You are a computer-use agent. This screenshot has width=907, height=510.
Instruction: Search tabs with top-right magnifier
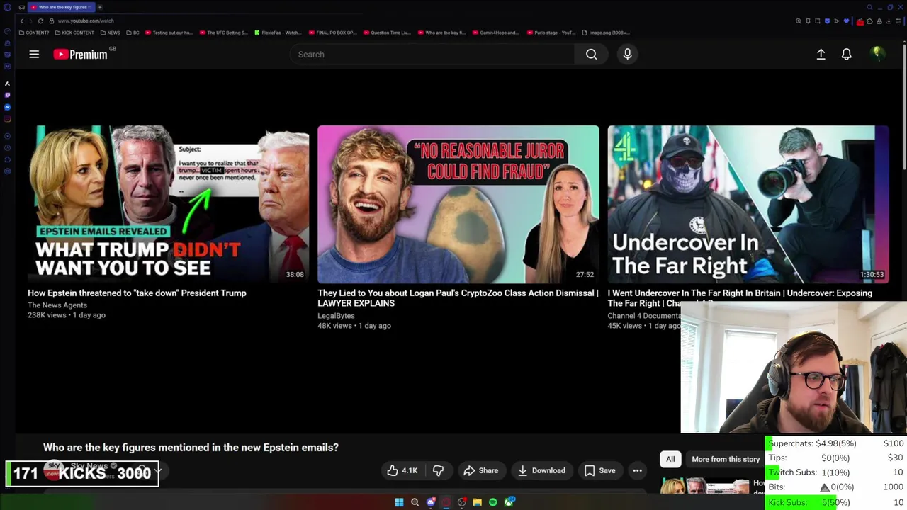(869, 7)
